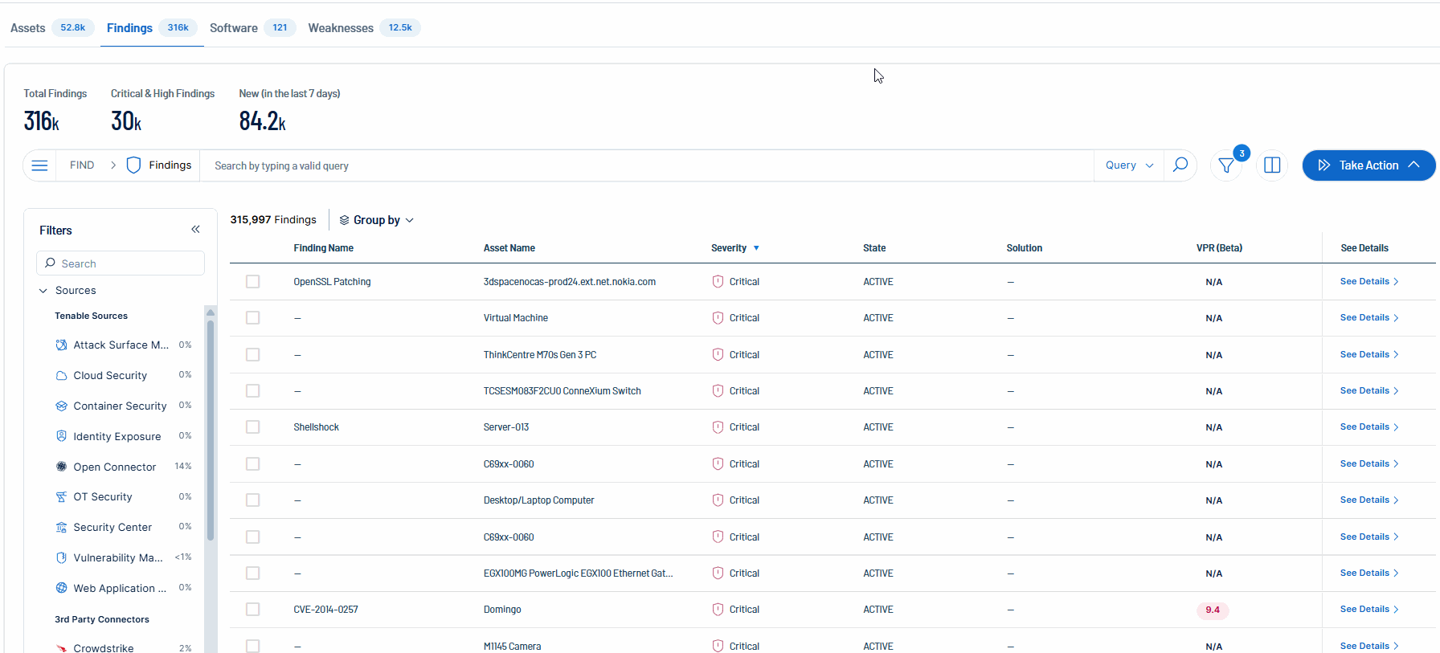Open the hamburger menu icon
The width and height of the screenshot is (1440, 653).
click(39, 165)
